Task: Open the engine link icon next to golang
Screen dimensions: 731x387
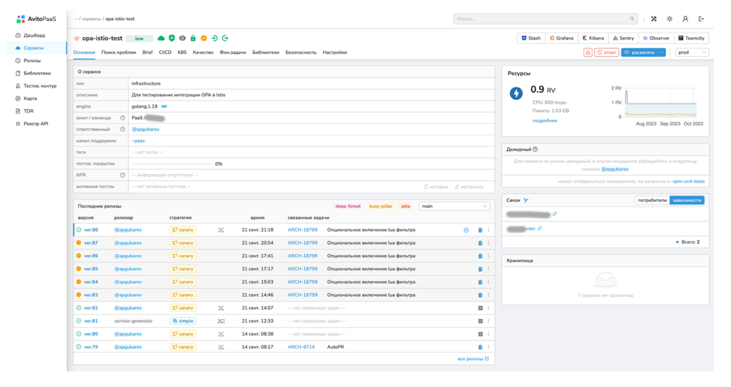Action: (164, 106)
